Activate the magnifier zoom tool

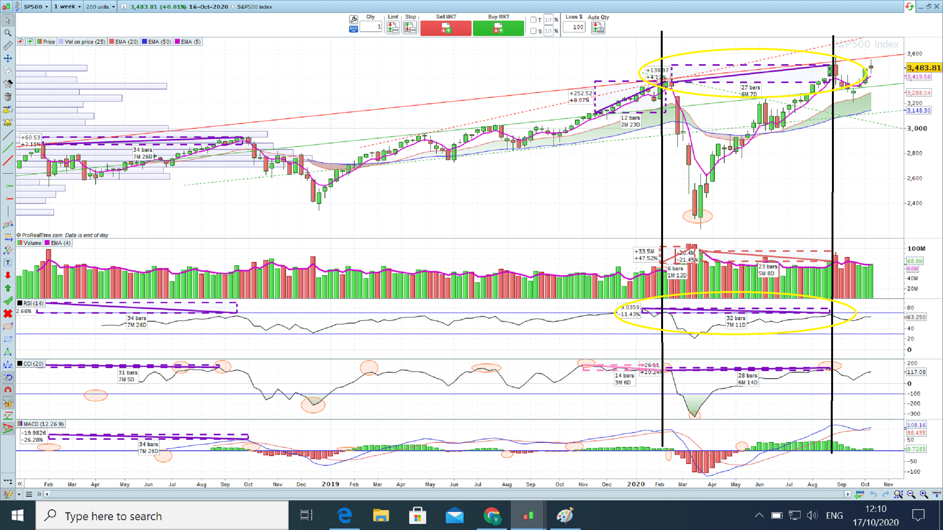8,33
